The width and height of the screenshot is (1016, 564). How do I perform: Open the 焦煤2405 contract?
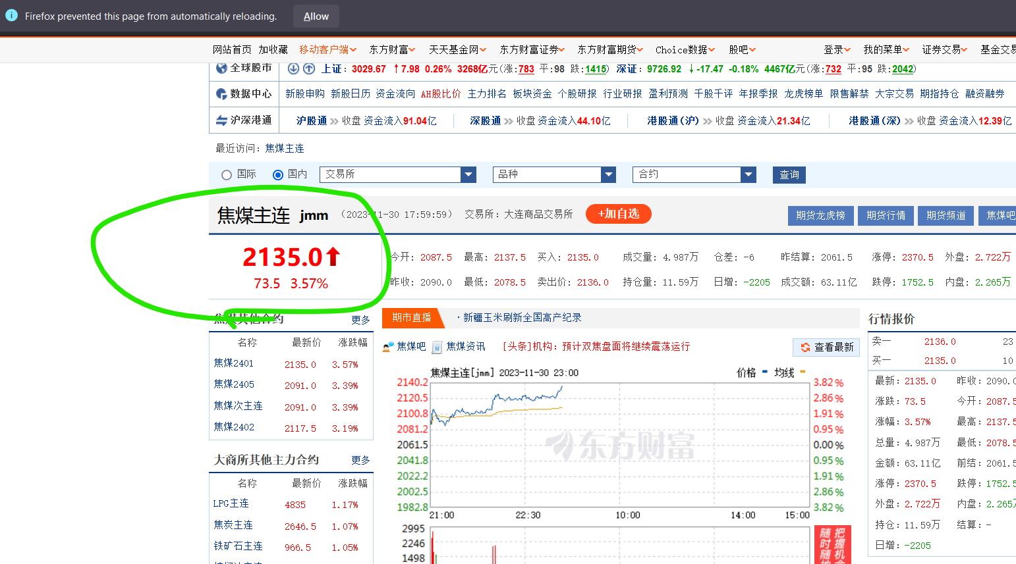(234, 384)
